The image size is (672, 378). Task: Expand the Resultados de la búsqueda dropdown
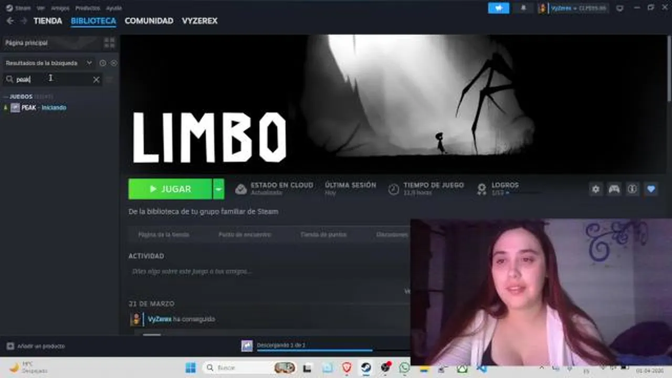(48, 63)
